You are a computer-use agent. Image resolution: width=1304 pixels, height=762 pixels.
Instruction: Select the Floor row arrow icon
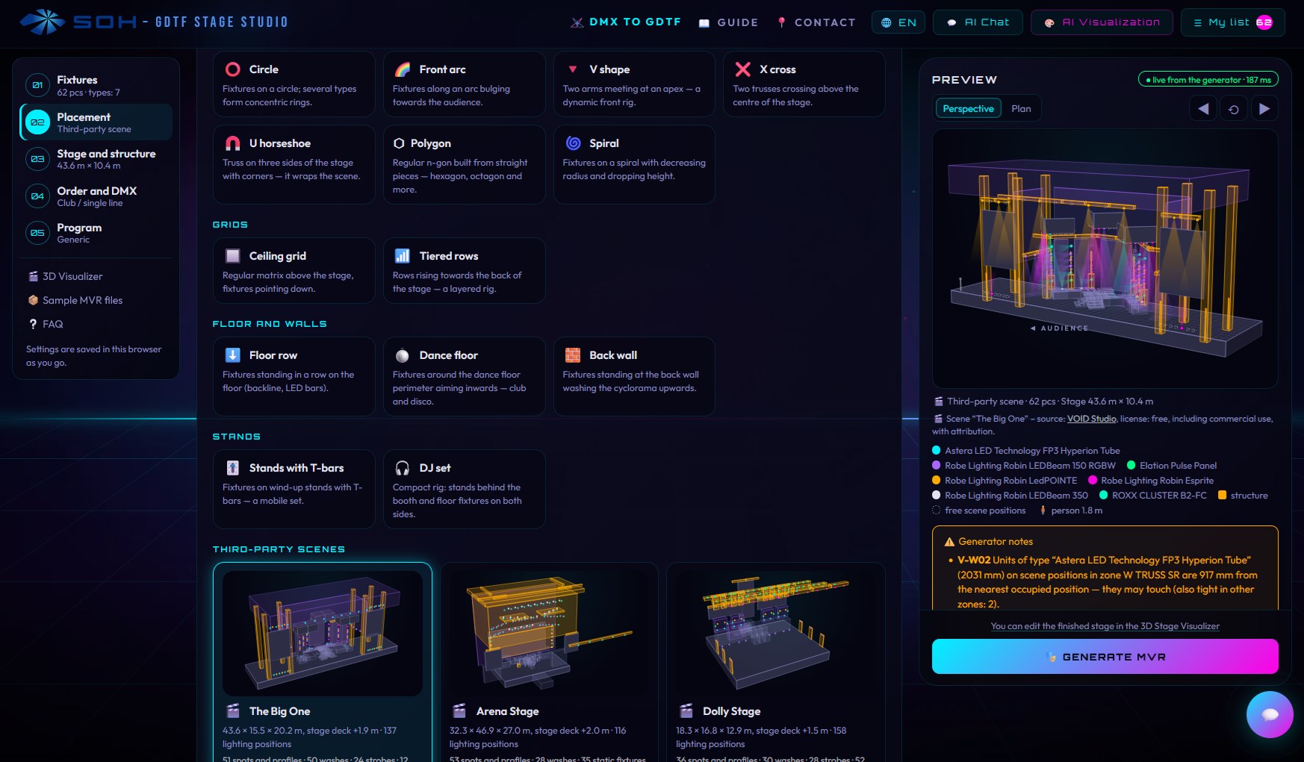pyautogui.click(x=233, y=355)
